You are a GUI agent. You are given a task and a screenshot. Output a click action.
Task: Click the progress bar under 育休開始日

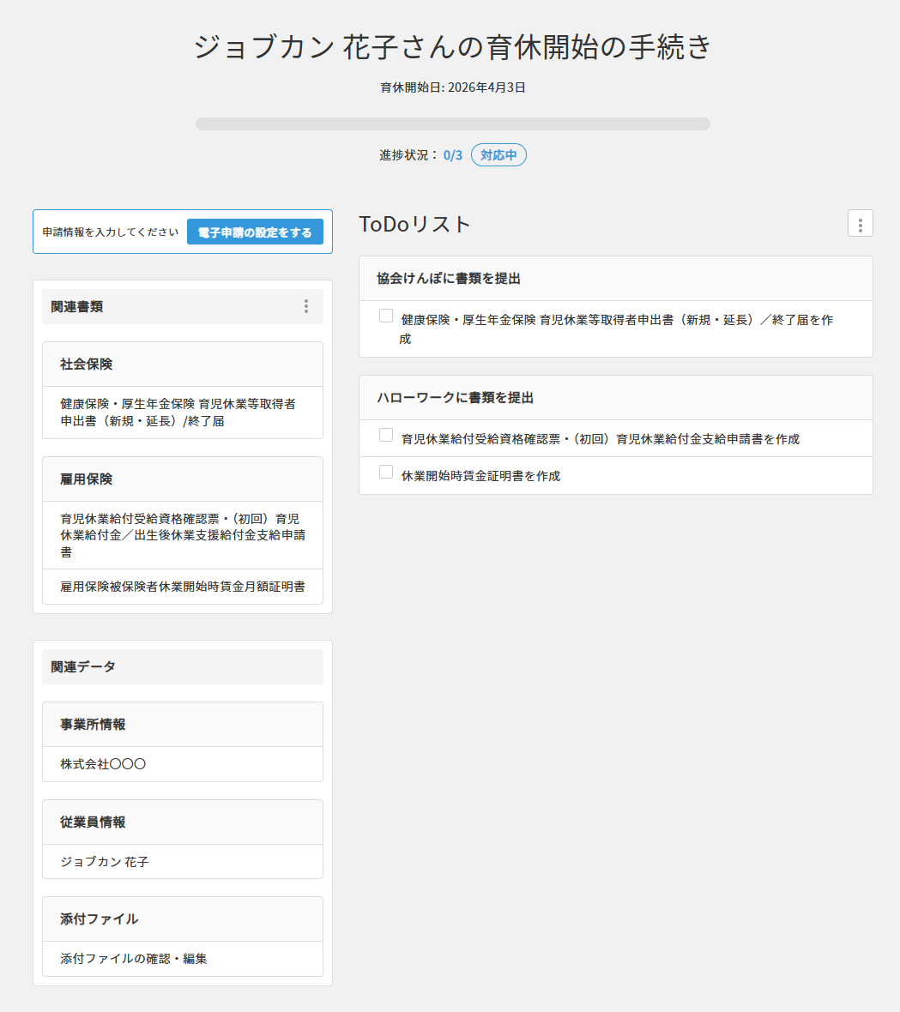[x=453, y=123]
